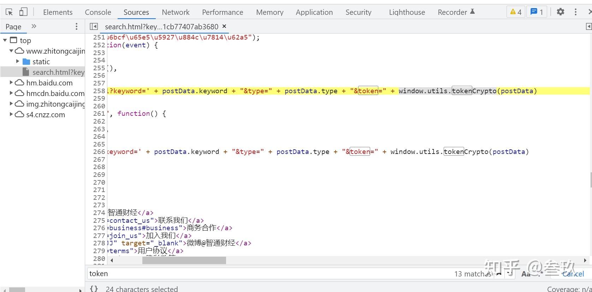
Task: Click the navigator pane horizontal scrollbar
Action: tap(17, 290)
